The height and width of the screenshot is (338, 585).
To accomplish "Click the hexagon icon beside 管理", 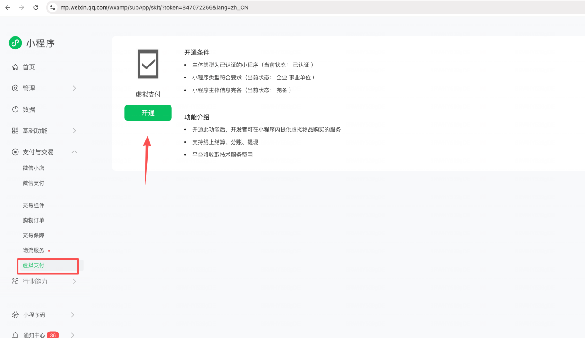I will (15, 88).
